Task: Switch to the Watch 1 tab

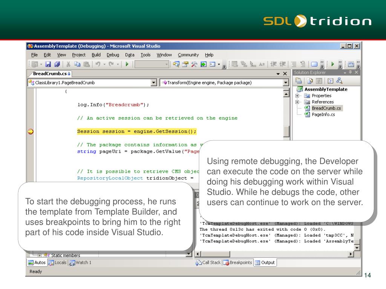Action: (x=80, y=262)
